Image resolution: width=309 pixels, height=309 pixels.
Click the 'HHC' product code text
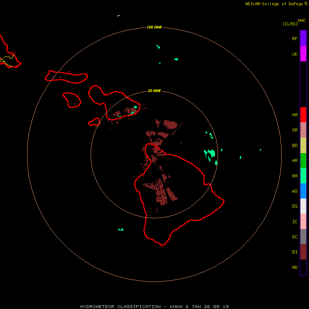point(302,21)
